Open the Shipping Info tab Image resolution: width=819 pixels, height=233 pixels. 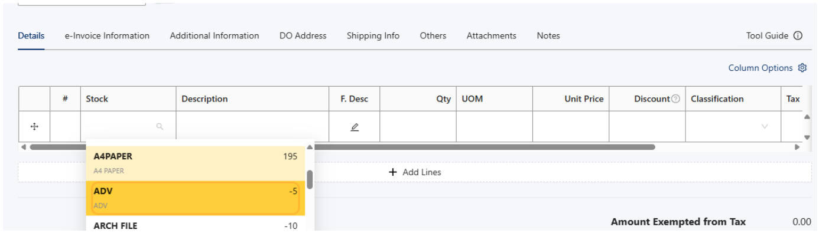click(373, 35)
